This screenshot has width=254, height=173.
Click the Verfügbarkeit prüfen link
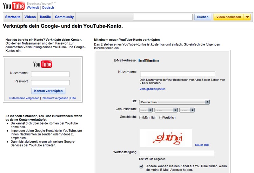click(152, 89)
